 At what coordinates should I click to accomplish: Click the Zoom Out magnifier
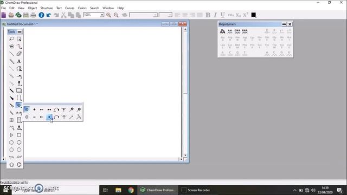(116, 15)
